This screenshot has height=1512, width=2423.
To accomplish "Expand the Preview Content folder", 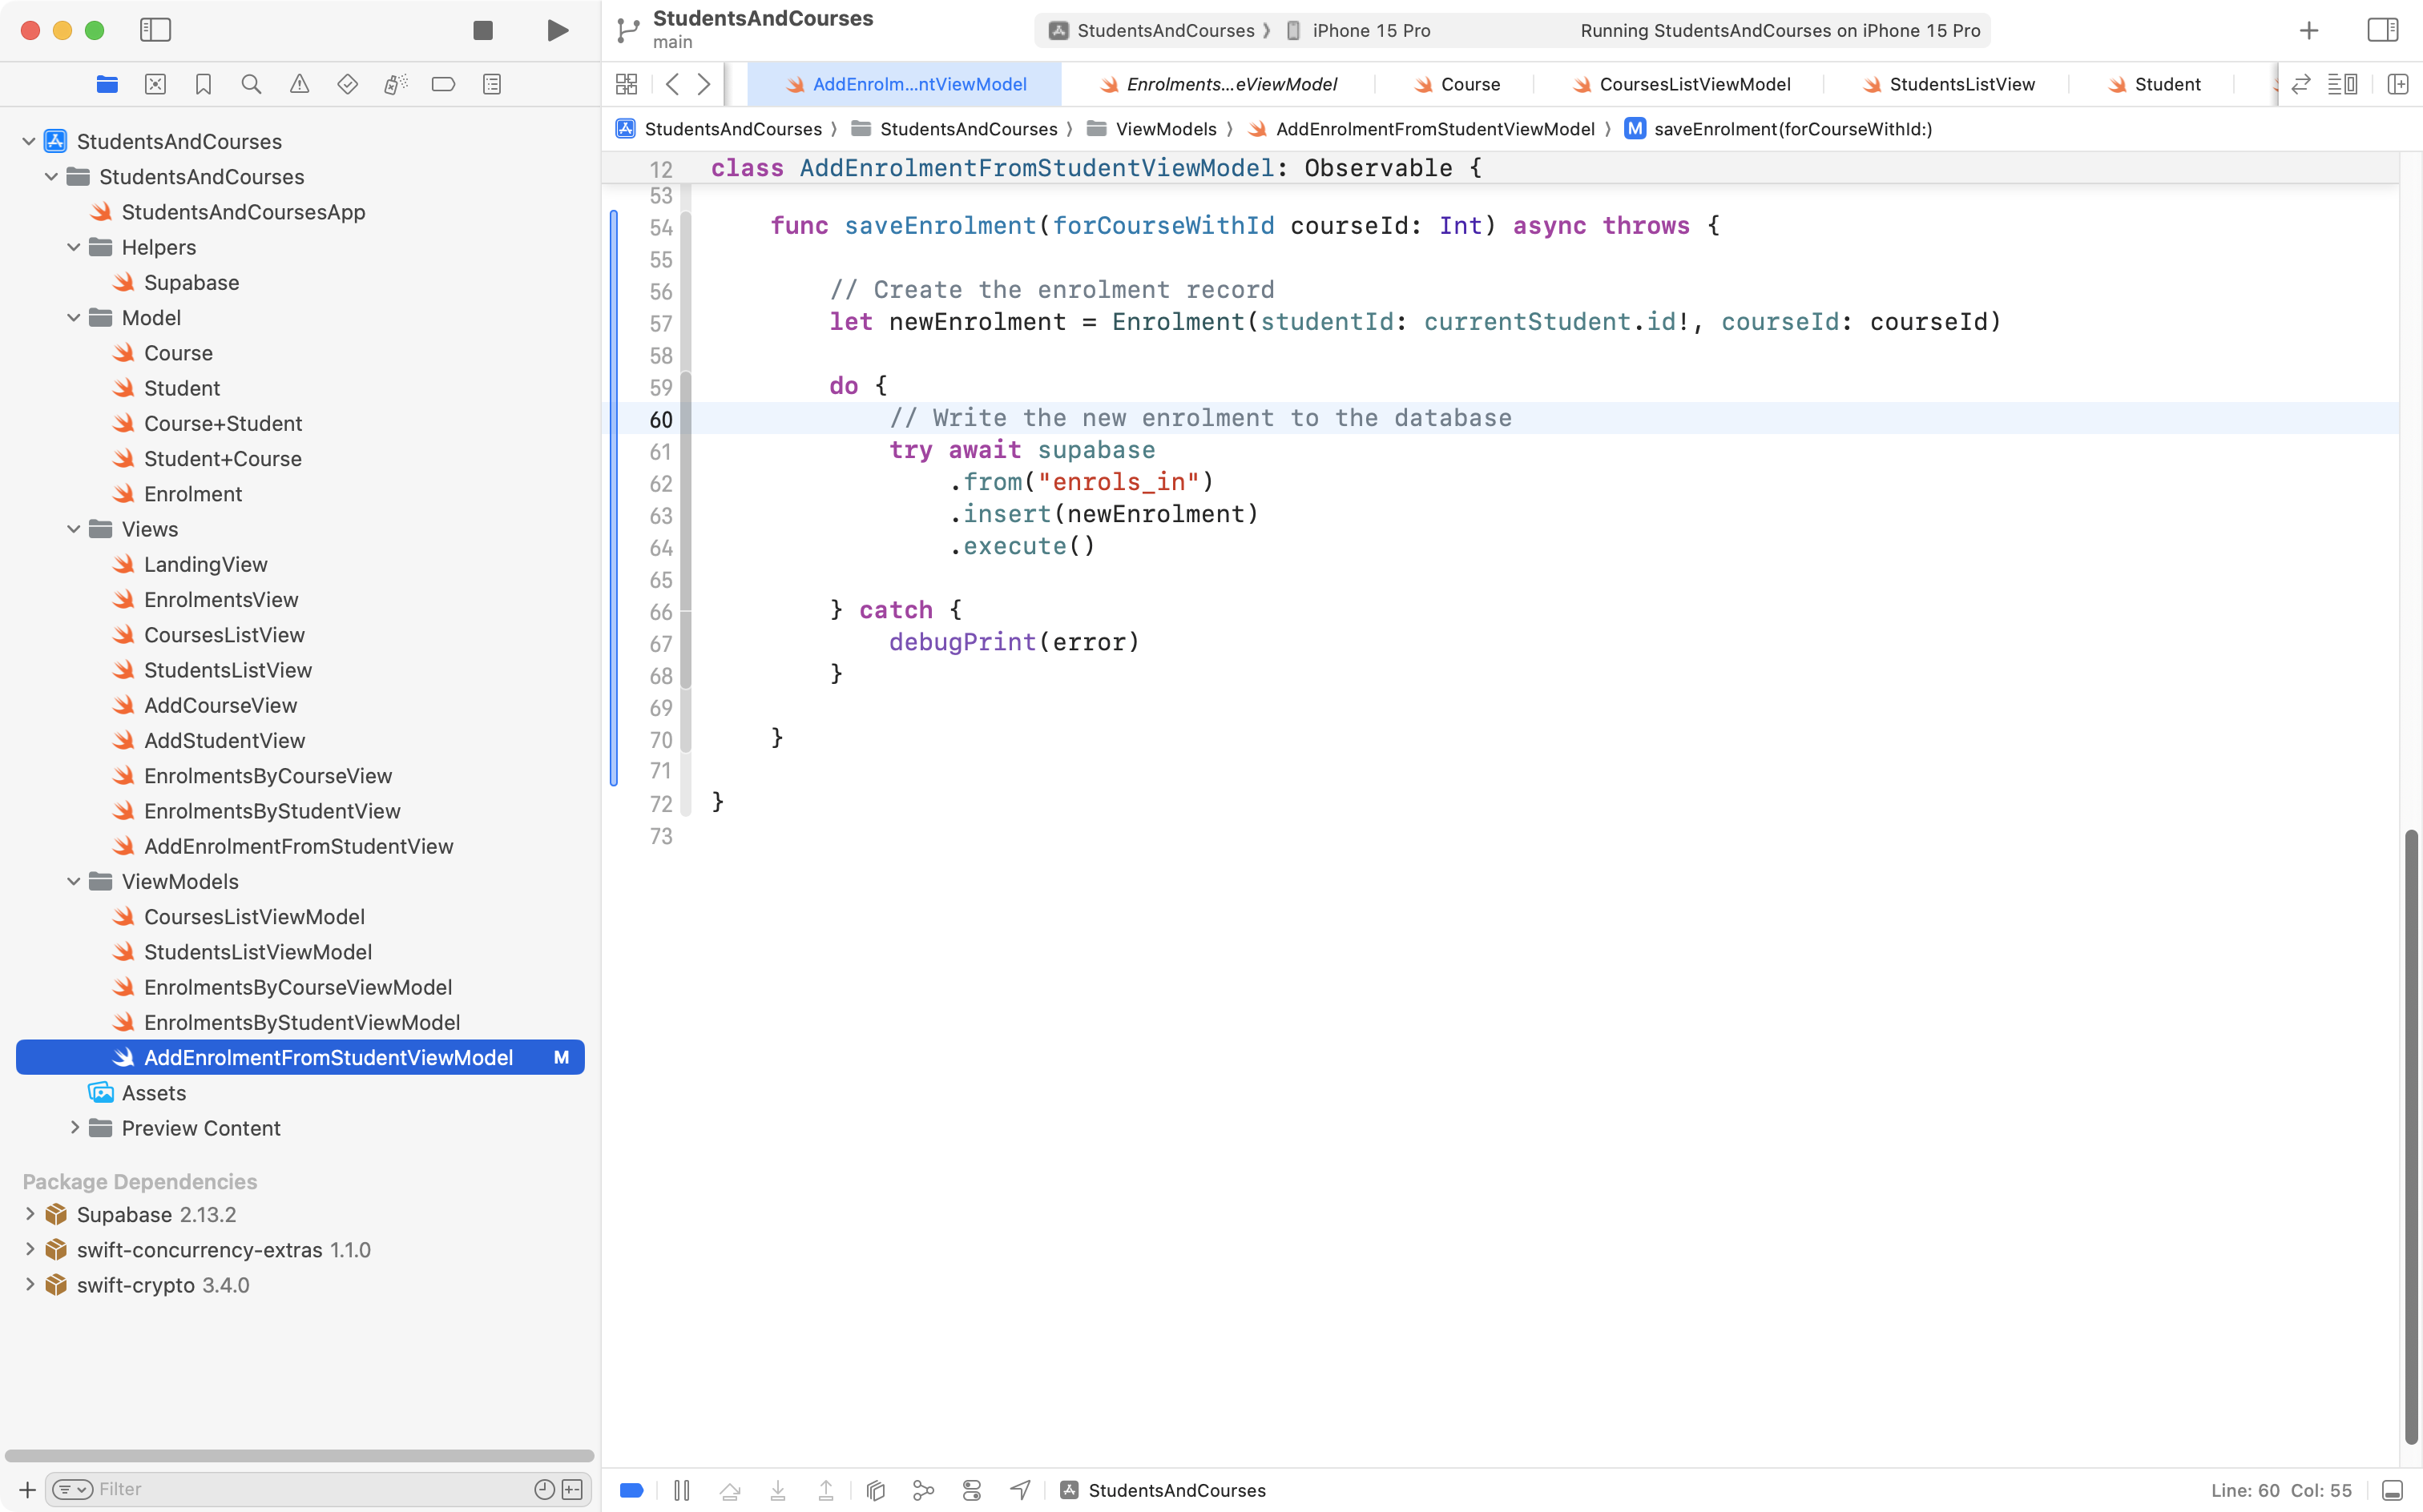I will tap(74, 1128).
